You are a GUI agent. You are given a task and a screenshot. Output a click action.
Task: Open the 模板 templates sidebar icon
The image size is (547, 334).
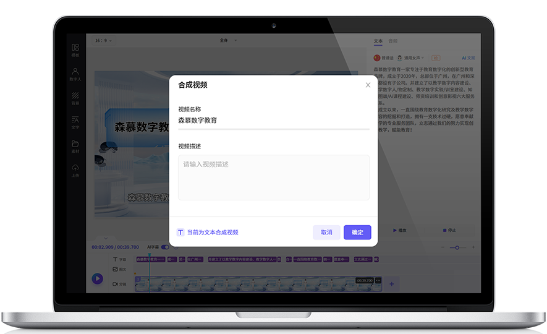coord(75,49)
